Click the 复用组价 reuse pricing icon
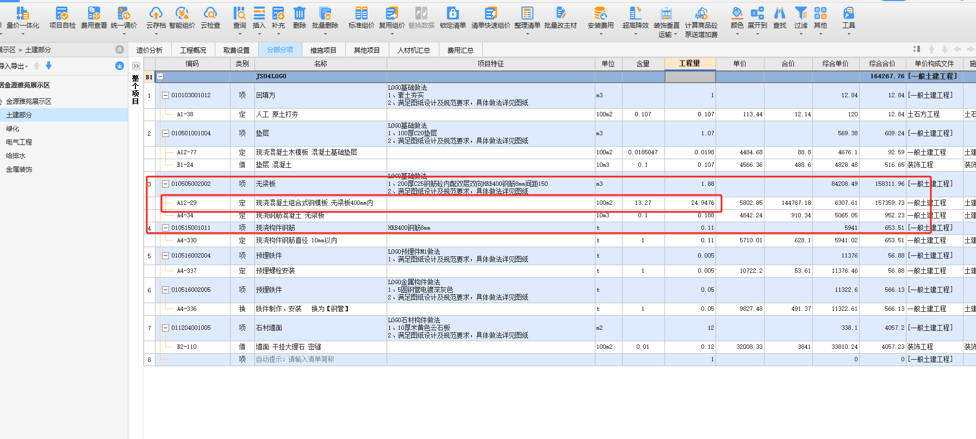Viewport: 976px width, 439px height. [x=391, y=14]
